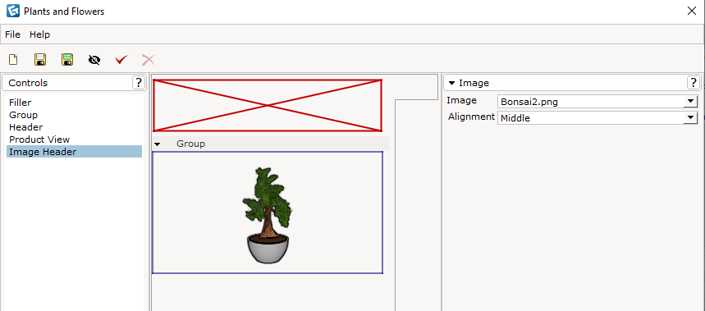Click the Controls panel title

click(28, 83)
